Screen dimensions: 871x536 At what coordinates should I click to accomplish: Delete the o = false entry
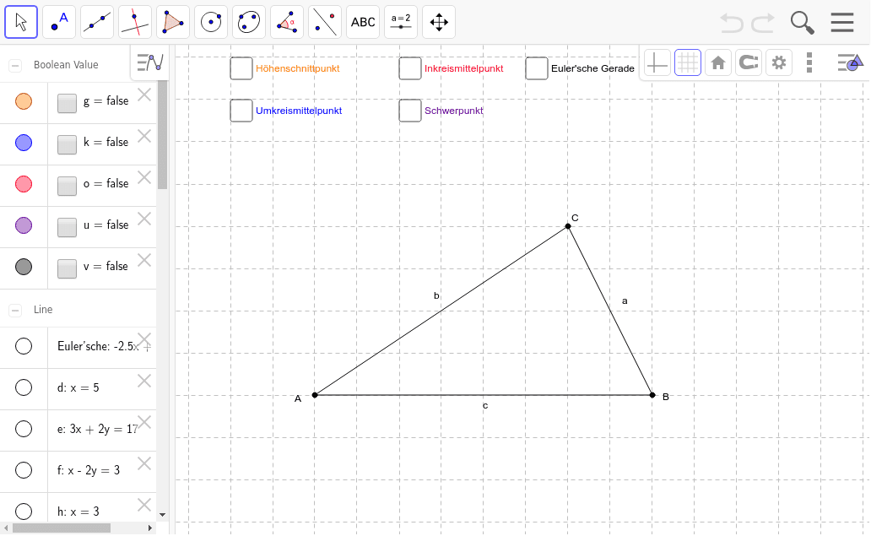click(x=144, y=178)
